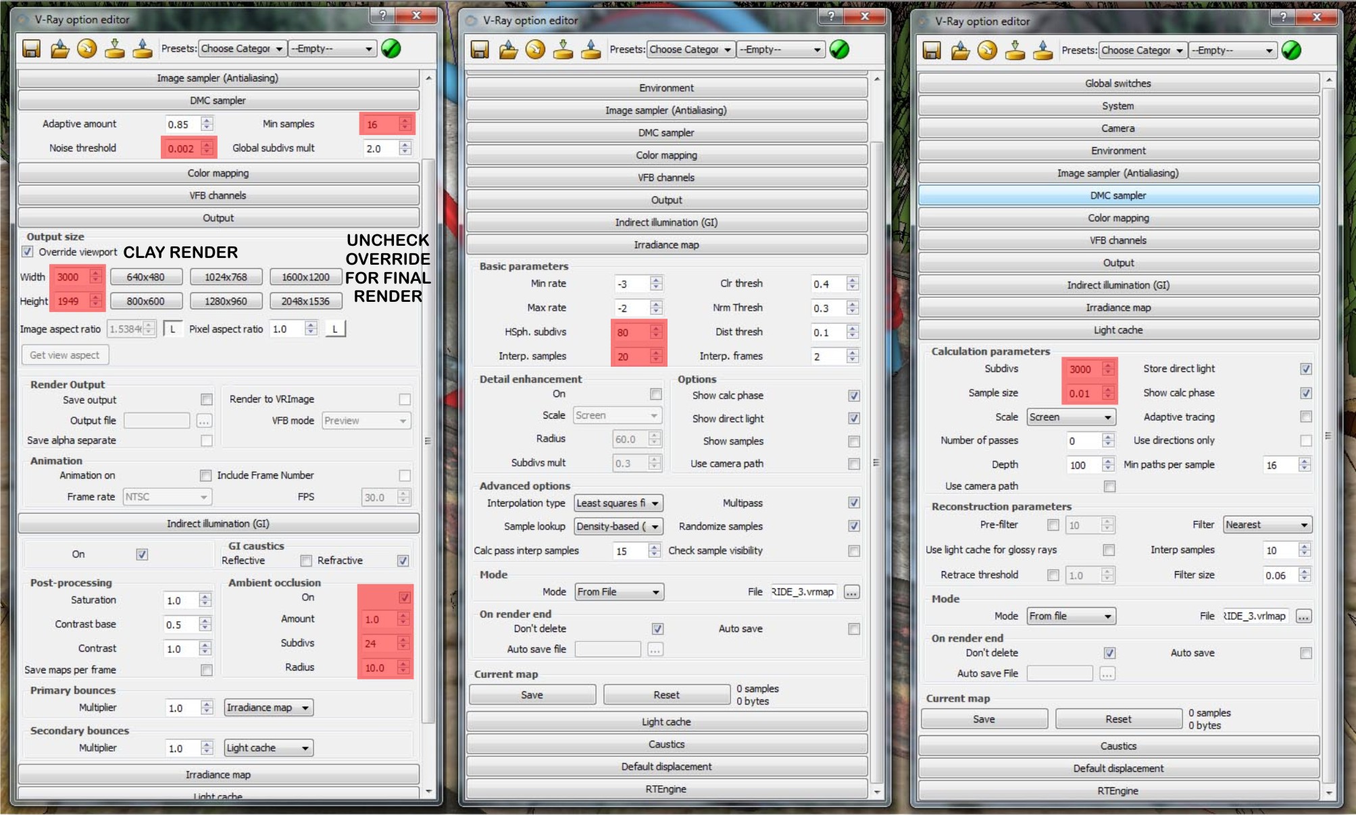The image size is (1356, 815).
Task: Open the light cache Mode From file dropdown
Action: coord(1071,616)
